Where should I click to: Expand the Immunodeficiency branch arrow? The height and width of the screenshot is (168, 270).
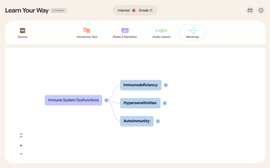166,85
